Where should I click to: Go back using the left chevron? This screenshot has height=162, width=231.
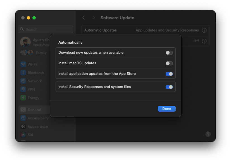coord(84,18)
